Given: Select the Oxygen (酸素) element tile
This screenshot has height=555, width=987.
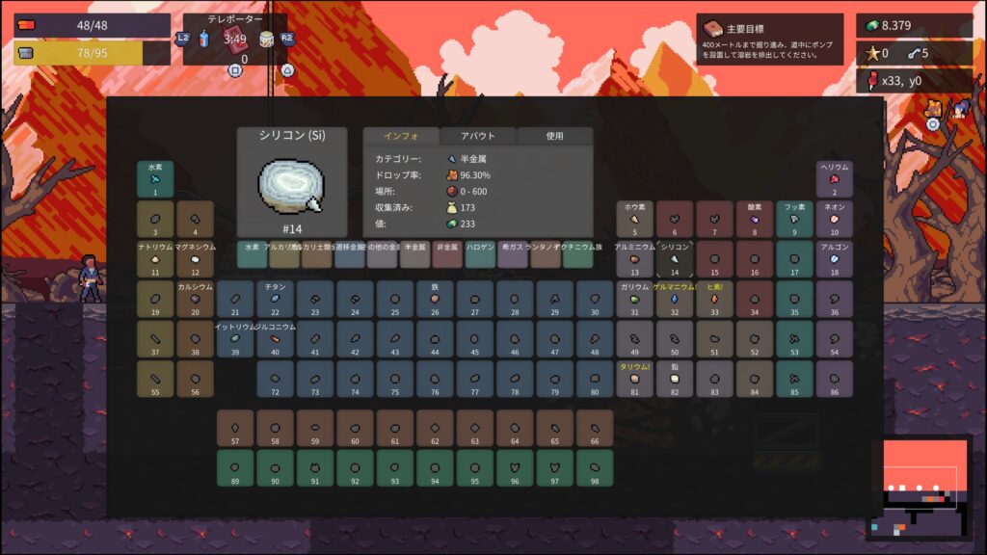Looking at the screenshot, I should click(x=755, y=220).
